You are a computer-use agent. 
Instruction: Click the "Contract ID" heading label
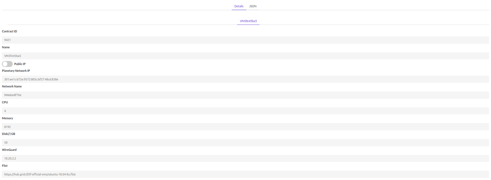[9, 31]
